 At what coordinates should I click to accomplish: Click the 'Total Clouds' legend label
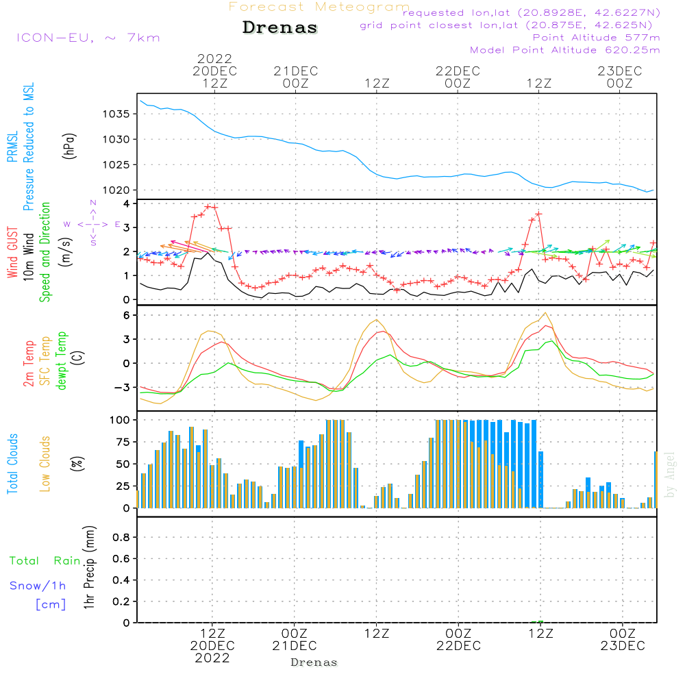click(x=12, y=464)
